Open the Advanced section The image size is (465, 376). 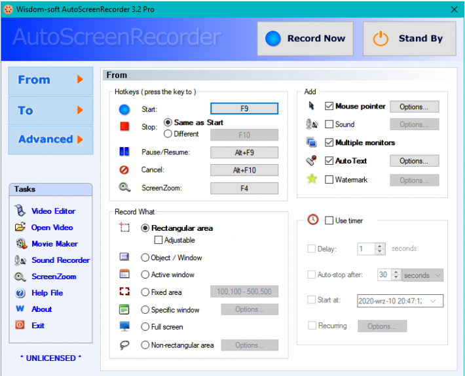[x=50, y=139]
